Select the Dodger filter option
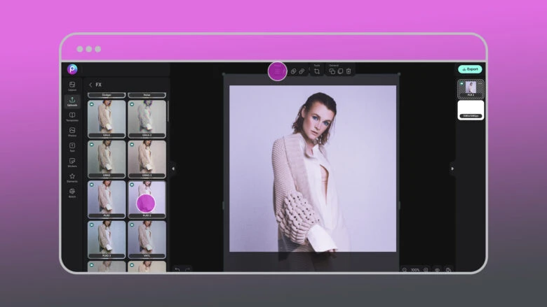This screenshot has height=307, width=547. point(107,95)
